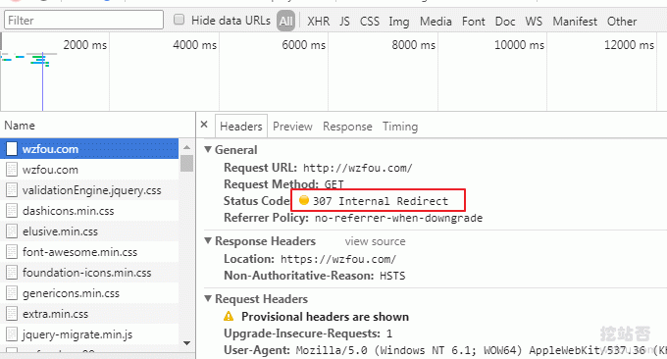Select font-awesome.min.css request

89,252
